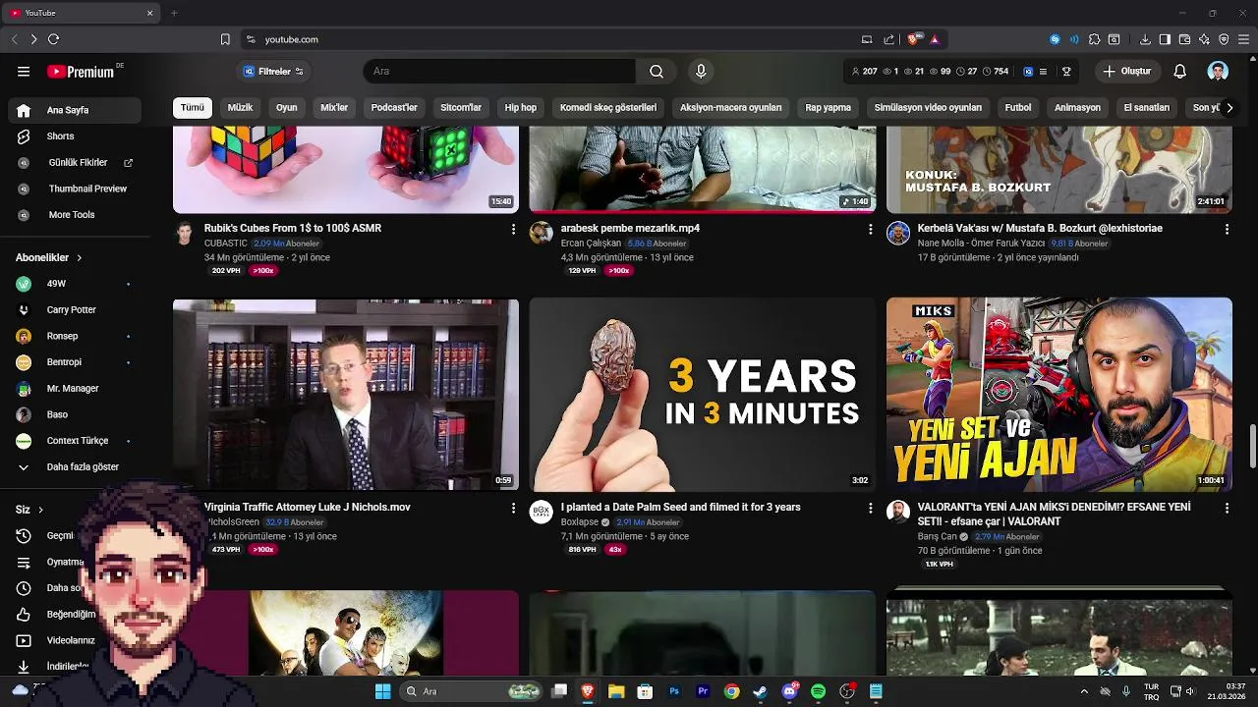Open Filtreler filter toggle
This screenshot has height=707, width=1258.
tap(273, 72)
